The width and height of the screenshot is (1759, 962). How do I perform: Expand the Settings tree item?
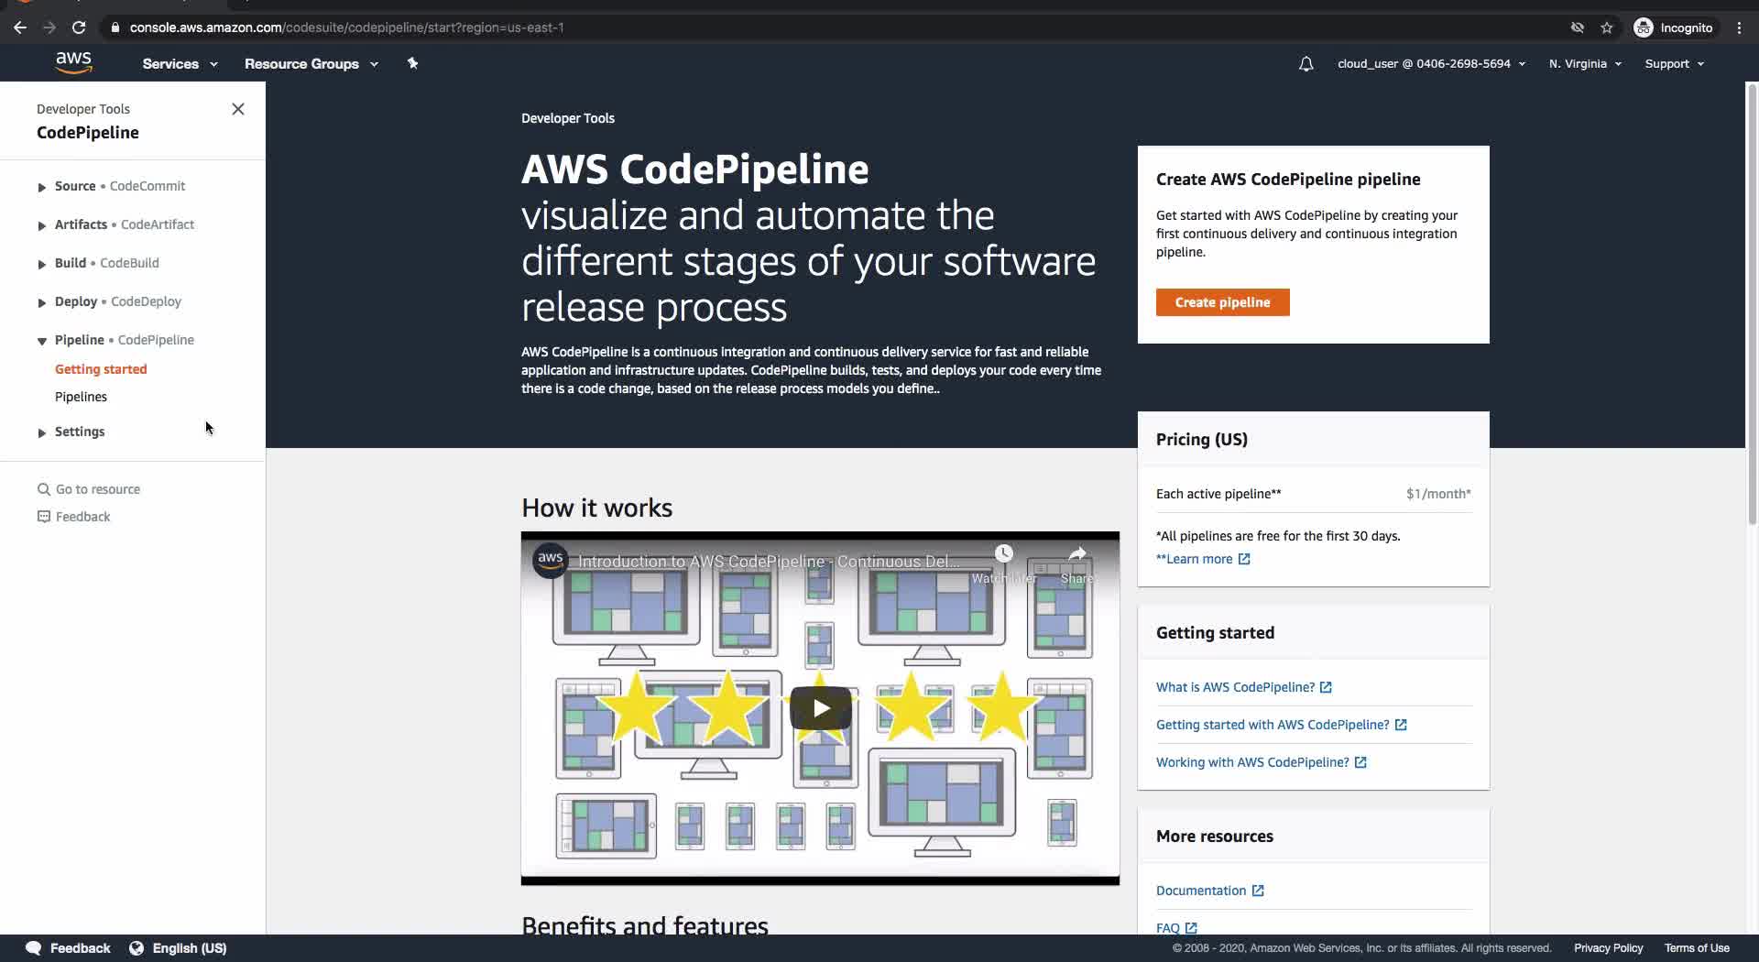42,432
